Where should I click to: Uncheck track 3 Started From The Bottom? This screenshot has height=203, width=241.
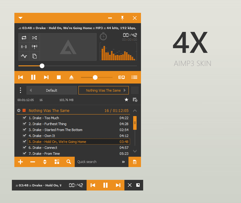24,129
